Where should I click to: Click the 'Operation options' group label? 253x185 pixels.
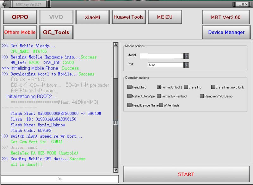click(137, 77)
